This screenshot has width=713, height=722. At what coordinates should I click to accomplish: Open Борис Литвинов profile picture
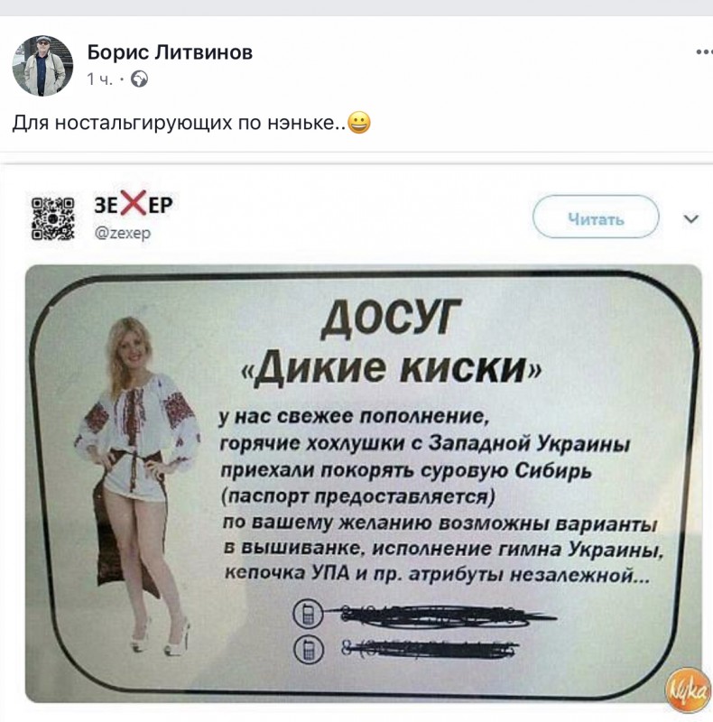42,66
